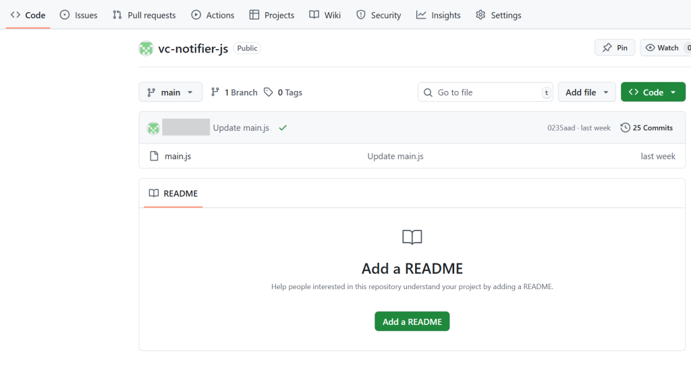
Task: Open the latest Update main.js commit message
Action: click(x=241, y=127)
